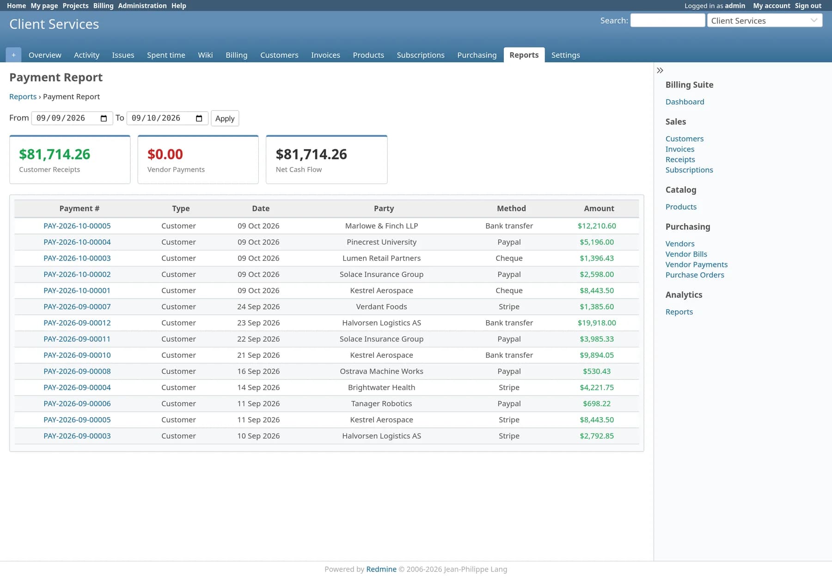This screenshot has height=577, width=832.
Task: Open My page in top menu
Action: pyautogui.click(x=44, y=6)
